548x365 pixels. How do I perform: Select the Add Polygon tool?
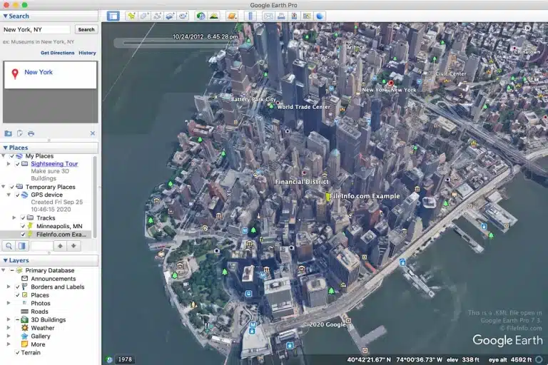pyautogui.click(x=144, y=16)
